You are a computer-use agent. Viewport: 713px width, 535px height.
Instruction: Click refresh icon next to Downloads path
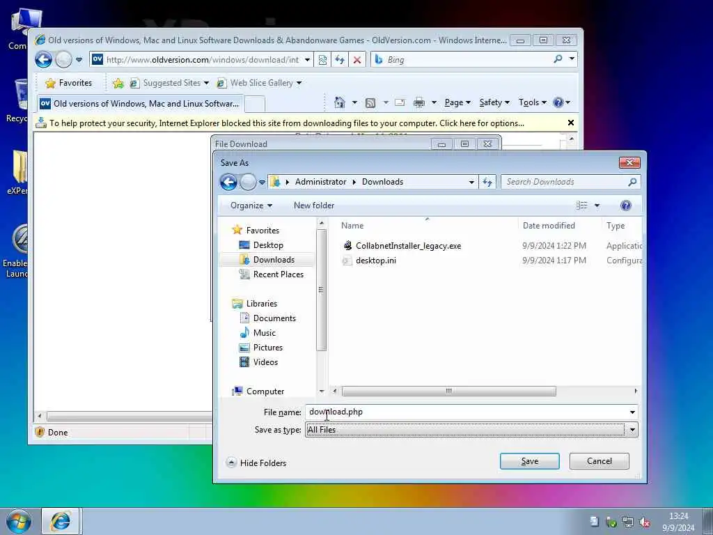pos(487,182)
